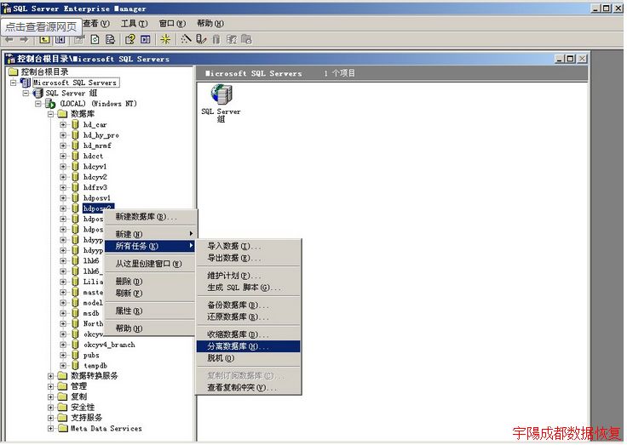Open the 帮助(H) menu in menu bar
Image resolution: width=627 pixels, height=445 pixels.
coord(210,24)
